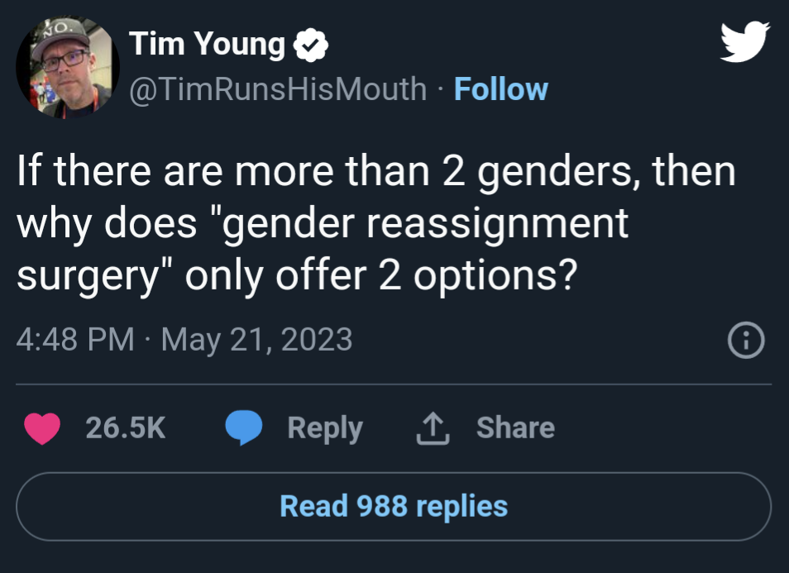Click the verified badge beside Tim Young
The height and width of the screenshot is (573, 789).
[313, 45]
